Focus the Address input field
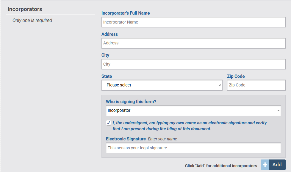 pyautogui.click(x=193, y=43)
